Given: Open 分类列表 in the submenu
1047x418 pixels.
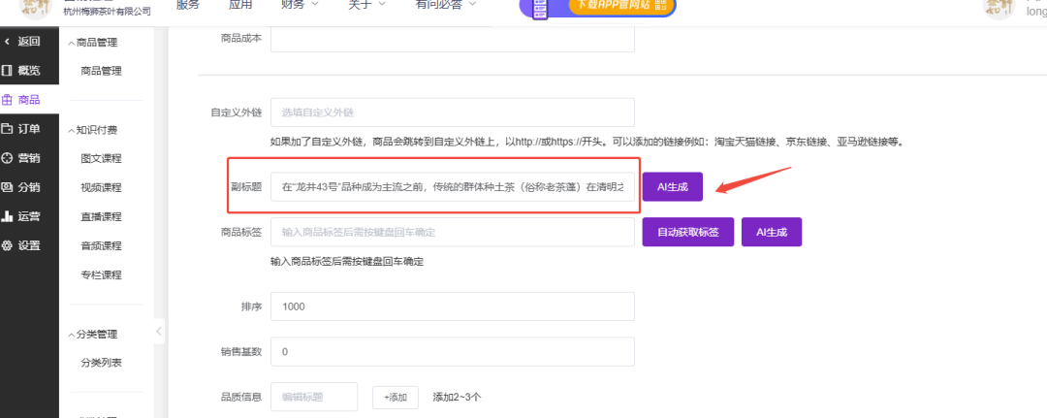Looking at the screenshot, I should click(x=101, y=363).
